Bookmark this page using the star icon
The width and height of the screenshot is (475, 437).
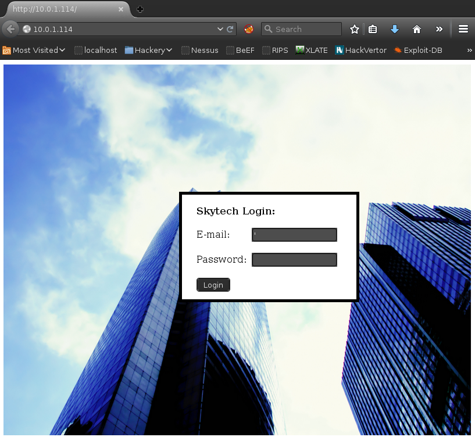pos(353,28)
